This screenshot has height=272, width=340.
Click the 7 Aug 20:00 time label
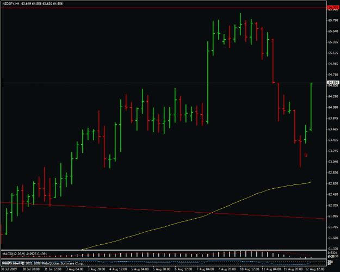click(x=227, y=269)
